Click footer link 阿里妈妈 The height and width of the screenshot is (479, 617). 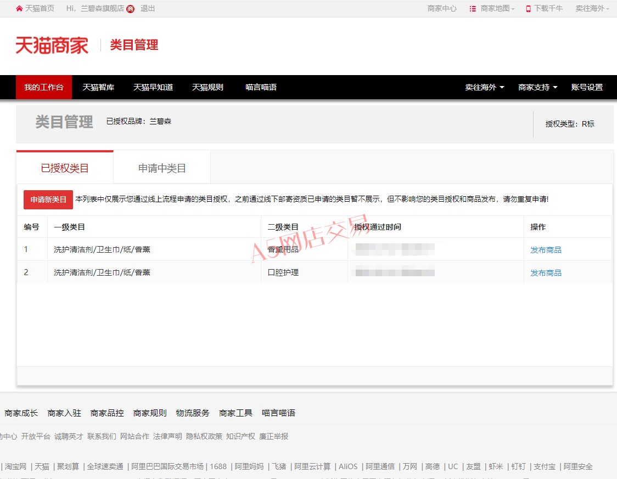249,466
